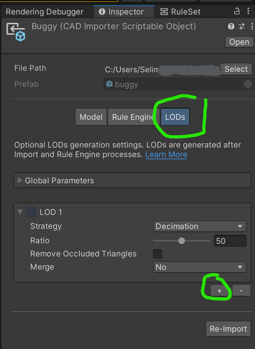
Task: Click the Ratio slider handle
Action: tap(182, 241)
